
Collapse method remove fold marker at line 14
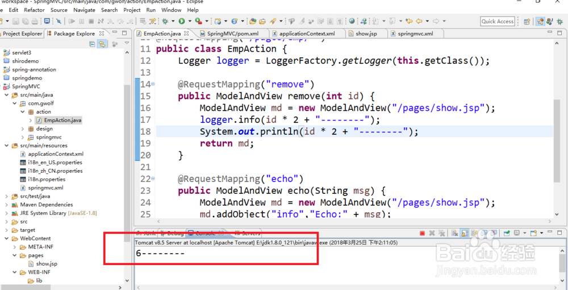tap(153, 84)
